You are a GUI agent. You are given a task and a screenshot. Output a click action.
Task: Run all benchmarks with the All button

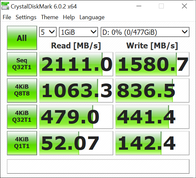22,38
